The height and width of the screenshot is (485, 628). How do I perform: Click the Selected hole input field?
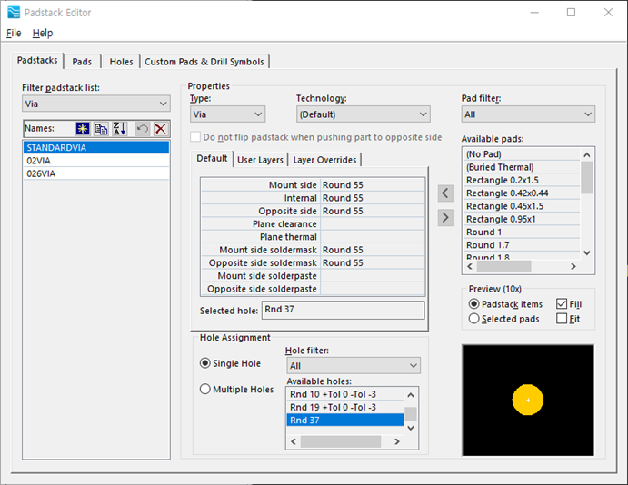point(343,310)
